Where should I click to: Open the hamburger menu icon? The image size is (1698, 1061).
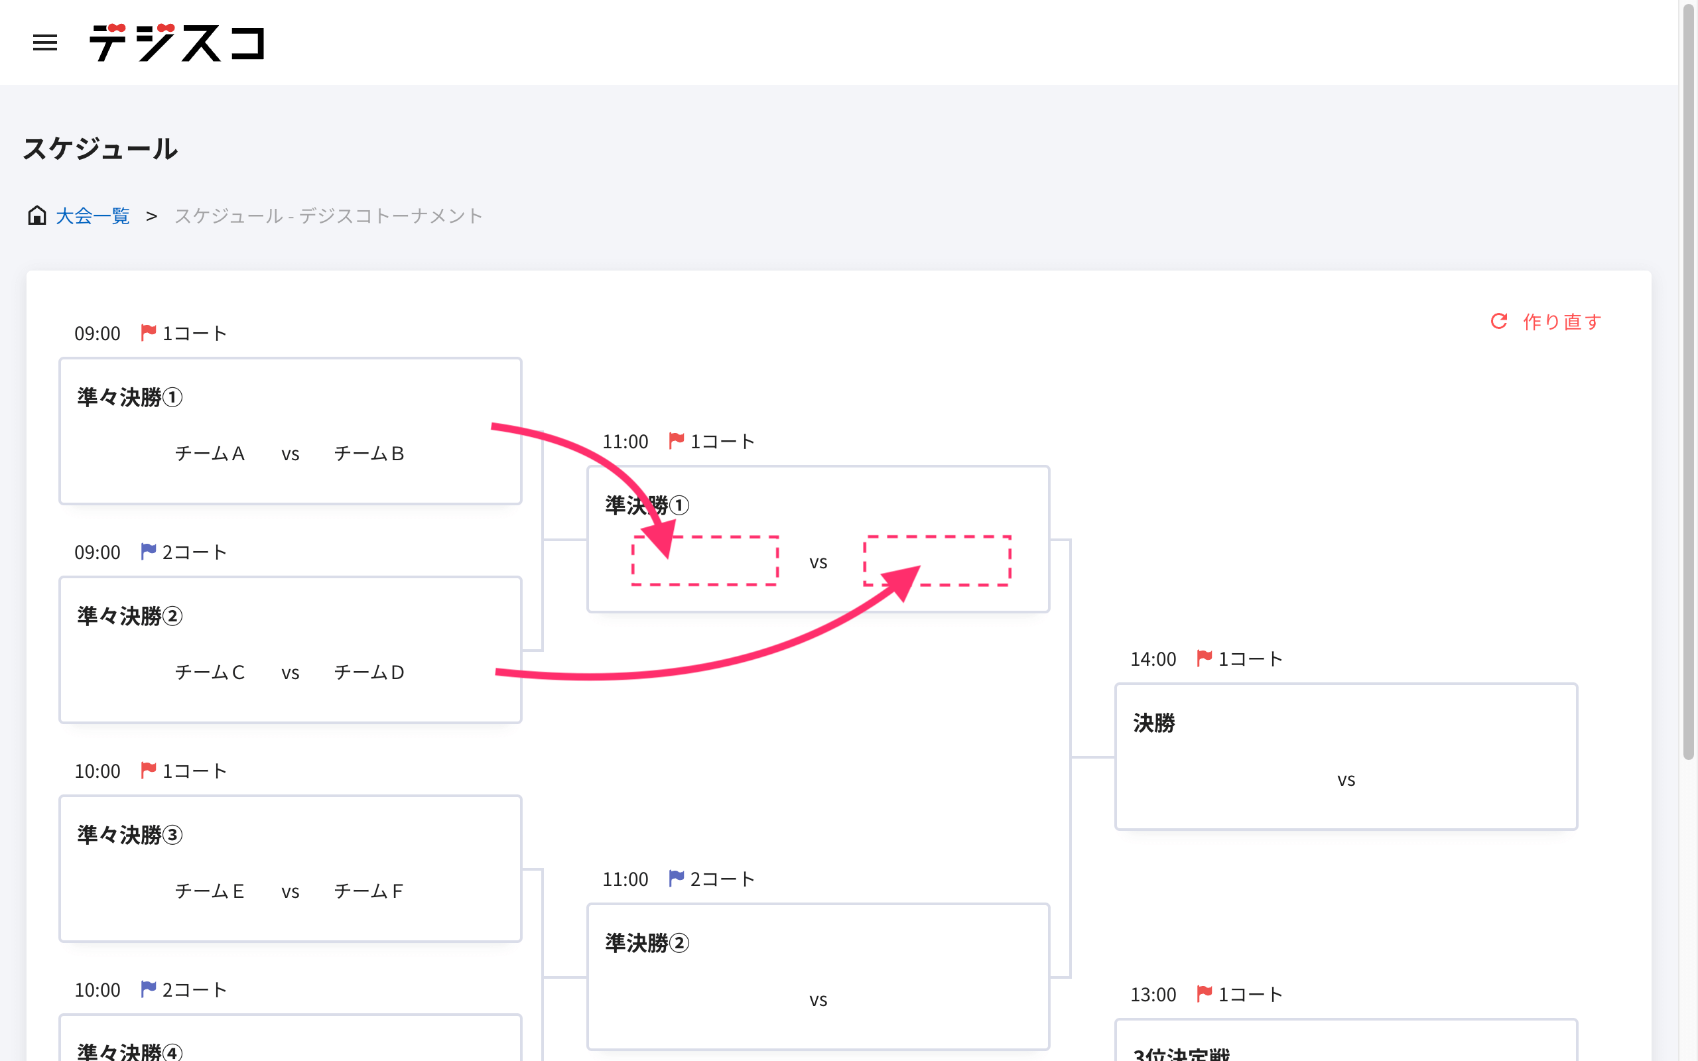click(x=45, y=43)
